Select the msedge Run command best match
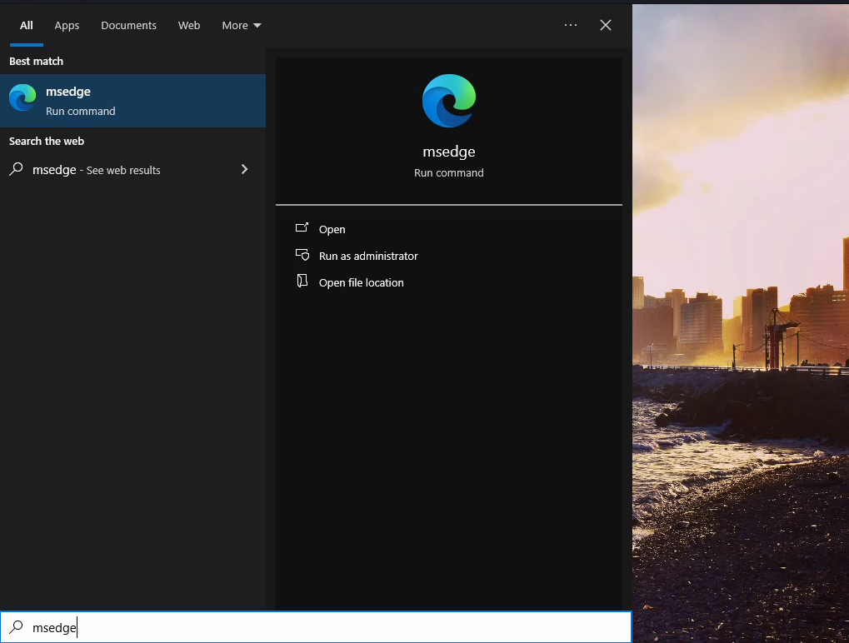 click(x=132, y=101)
